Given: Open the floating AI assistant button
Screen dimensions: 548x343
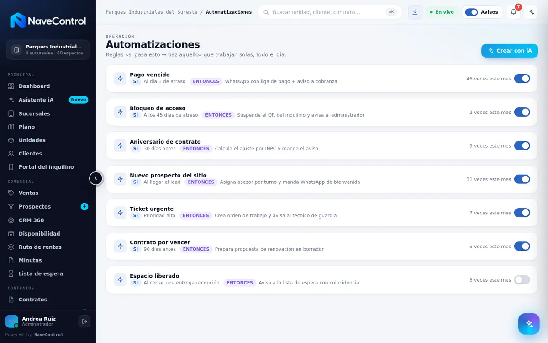Looking at the screenshot, I should tap(529, 324).
